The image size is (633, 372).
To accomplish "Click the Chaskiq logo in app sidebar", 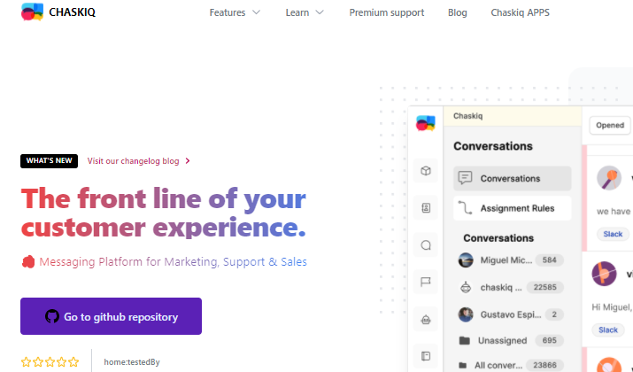I will (x=426, y=123).
